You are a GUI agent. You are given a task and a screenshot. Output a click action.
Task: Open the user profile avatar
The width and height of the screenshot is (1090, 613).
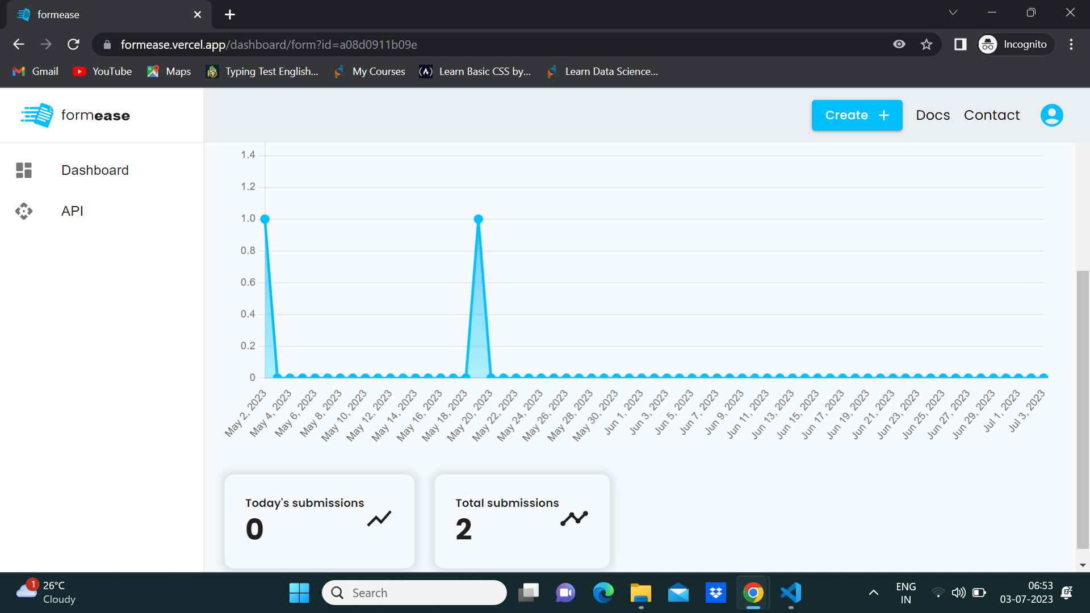(x=1052, y=115)
